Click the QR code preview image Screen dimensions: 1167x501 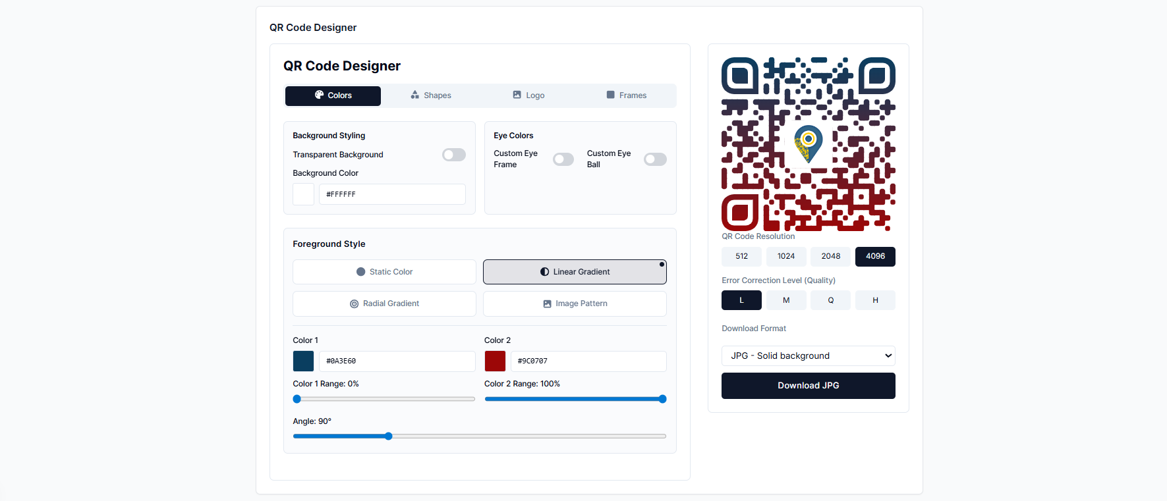pyautogui.click(x=809, y=144)
